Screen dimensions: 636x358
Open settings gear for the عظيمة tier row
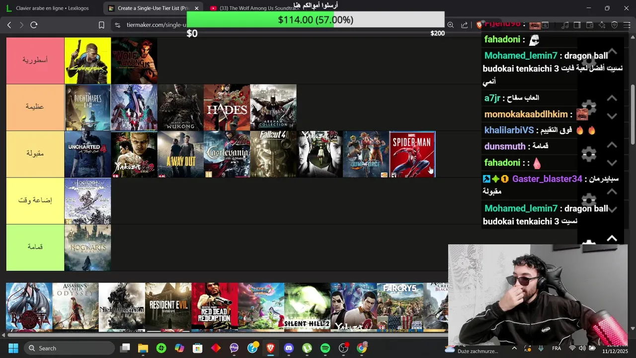coord(589,107)
